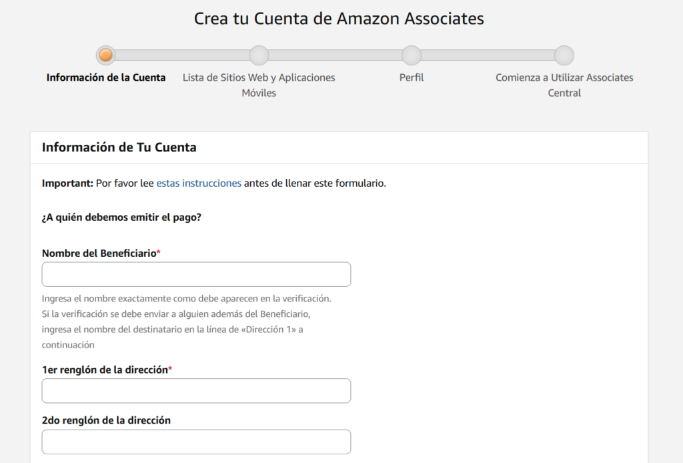Click the 2do renglón de la dirección label
Image resolution: width=683 pixels, height=463 pixels.
coord(106,420)
